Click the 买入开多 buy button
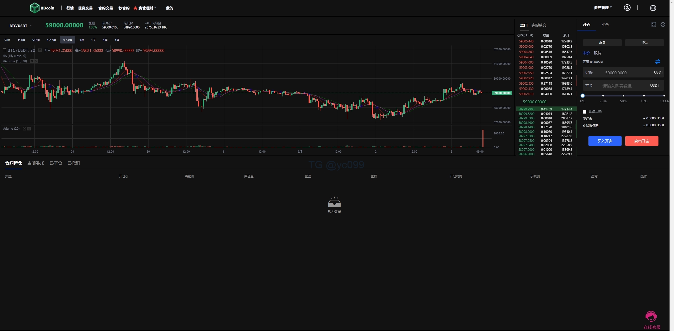This screenshot has width=674, height=331. (605, 141)
